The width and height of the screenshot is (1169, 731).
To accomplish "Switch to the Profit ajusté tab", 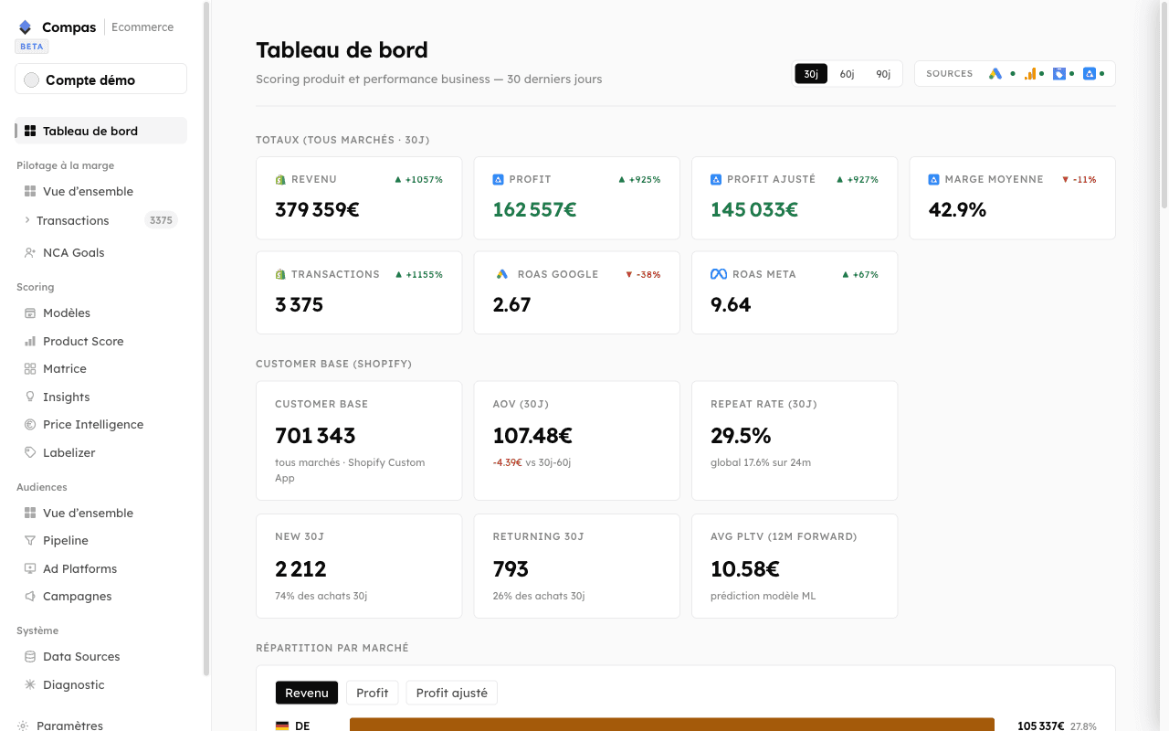I will [x=451, y=693].
